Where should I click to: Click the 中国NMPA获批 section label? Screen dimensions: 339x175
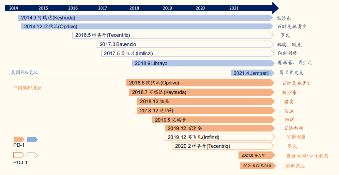28,87
